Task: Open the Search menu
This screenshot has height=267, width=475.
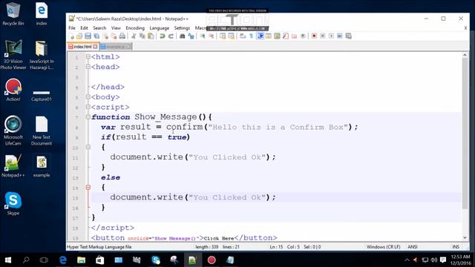Action: (x=99, y=28)
